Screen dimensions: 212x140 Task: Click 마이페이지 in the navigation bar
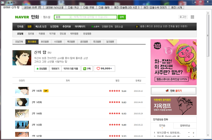[80, 27]
